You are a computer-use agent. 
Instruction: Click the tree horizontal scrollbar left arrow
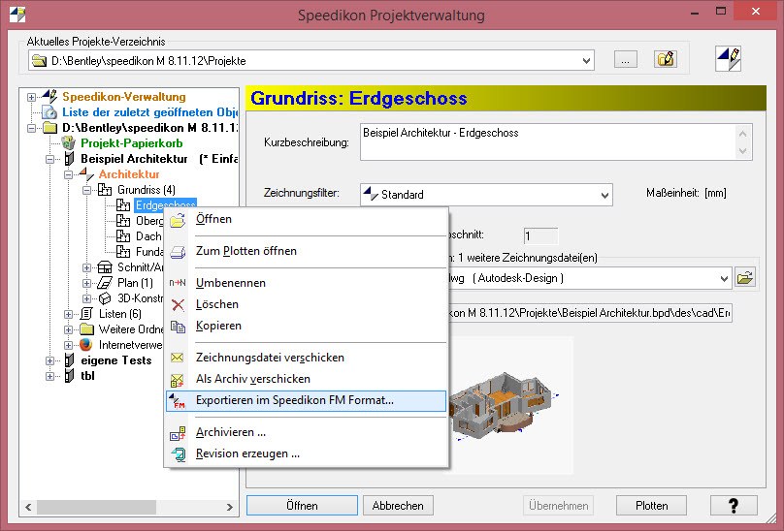(x=28, y=507)
